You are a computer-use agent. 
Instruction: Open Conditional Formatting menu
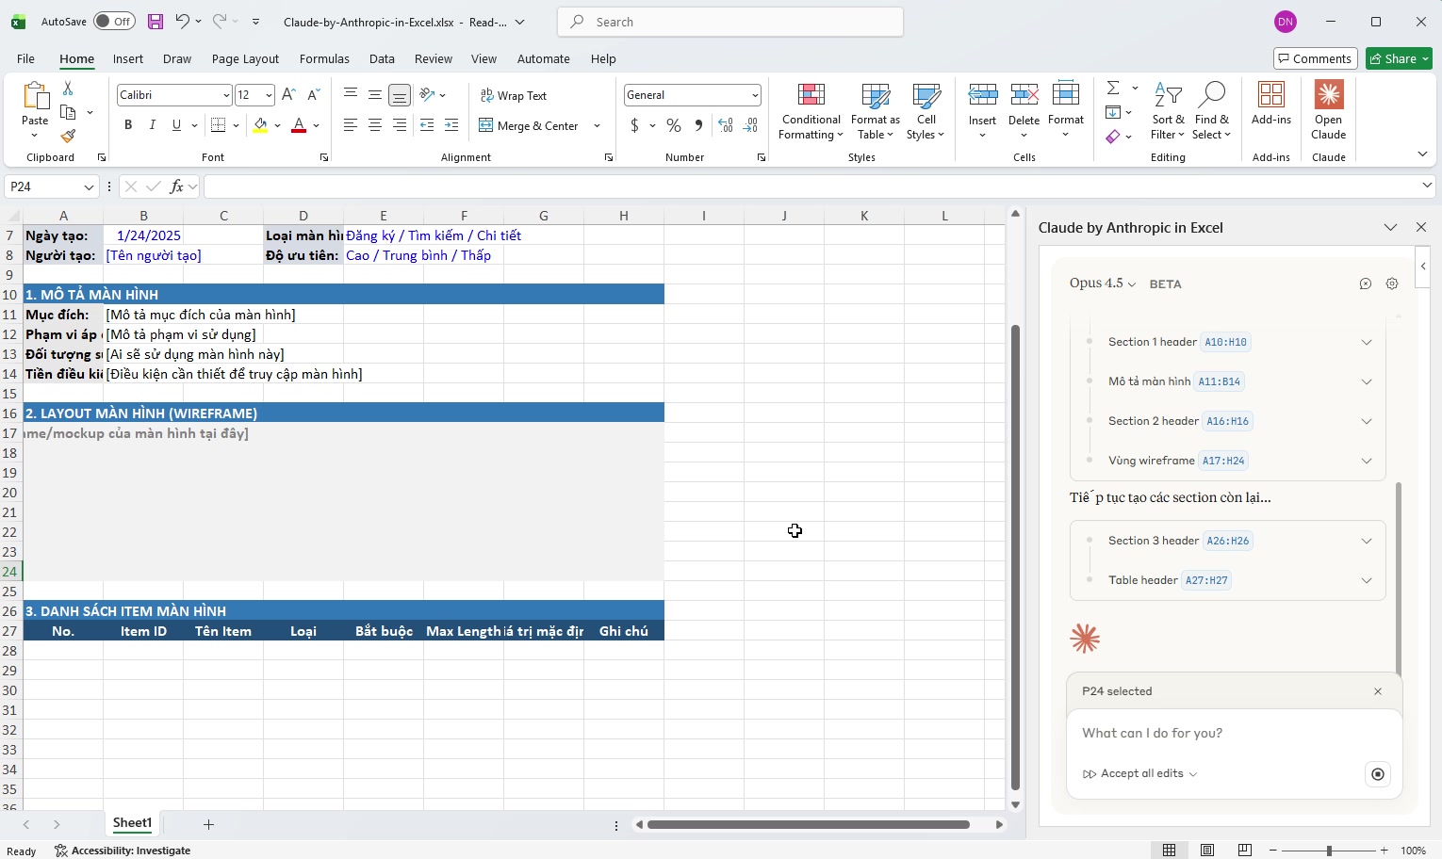811,112
